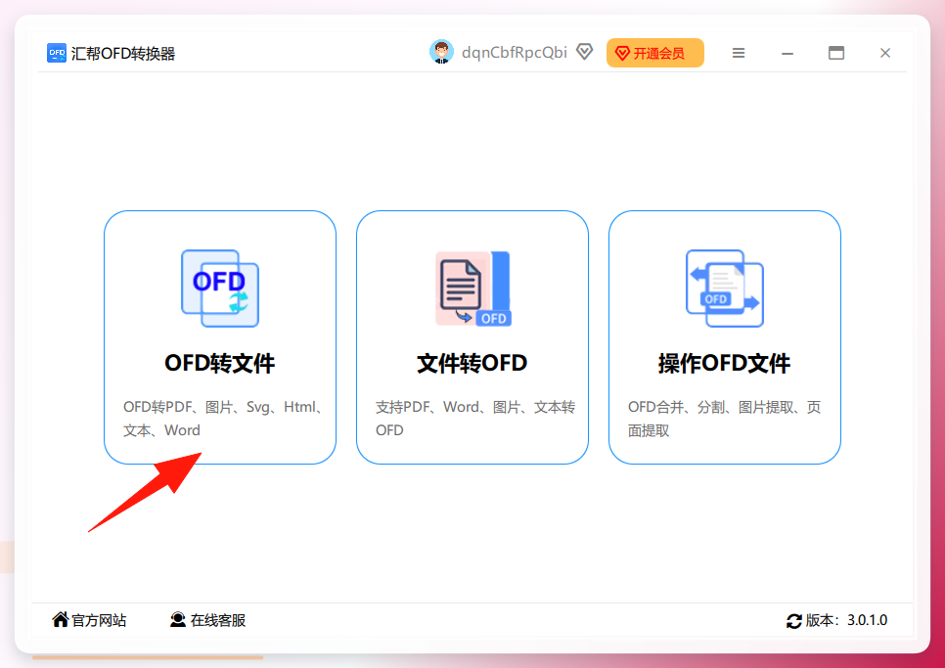This screenshot has width=945, height=668.
Task: Click the 文件转OFD document icon
Action: click(x=473, y=289)
